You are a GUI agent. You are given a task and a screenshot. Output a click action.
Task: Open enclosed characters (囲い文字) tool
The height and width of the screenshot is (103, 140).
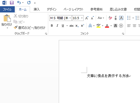point(121,26)
